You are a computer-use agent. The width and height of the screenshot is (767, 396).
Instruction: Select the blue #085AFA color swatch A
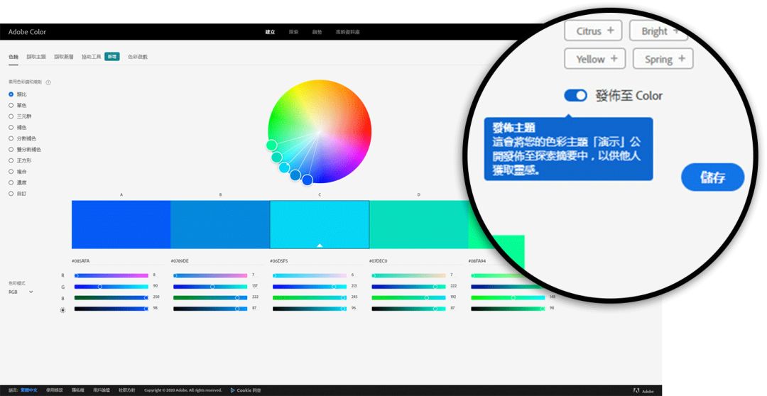[121, 224]
